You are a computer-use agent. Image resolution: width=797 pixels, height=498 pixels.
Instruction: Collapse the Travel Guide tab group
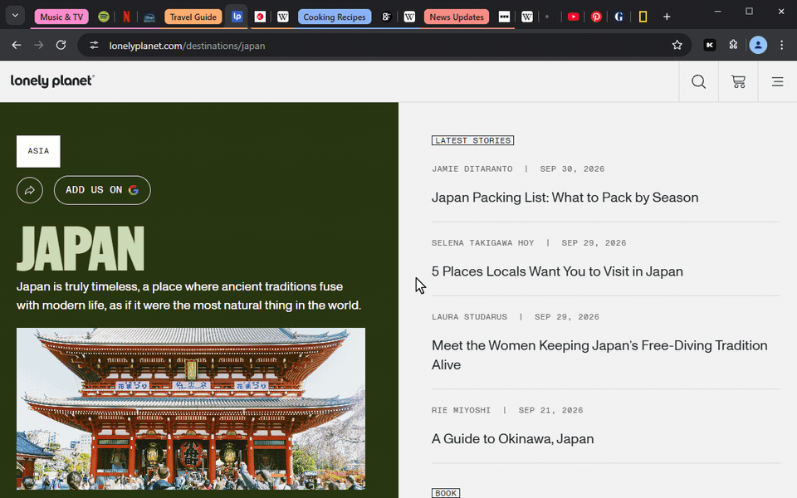tap(193, 17)
